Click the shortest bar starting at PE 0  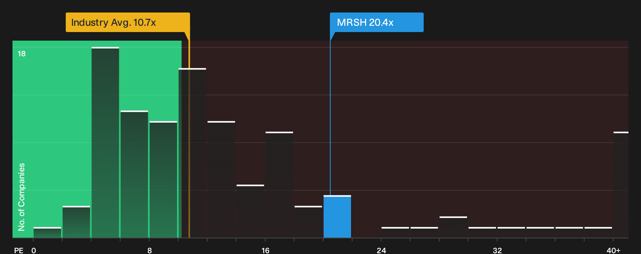coord(47,233)
